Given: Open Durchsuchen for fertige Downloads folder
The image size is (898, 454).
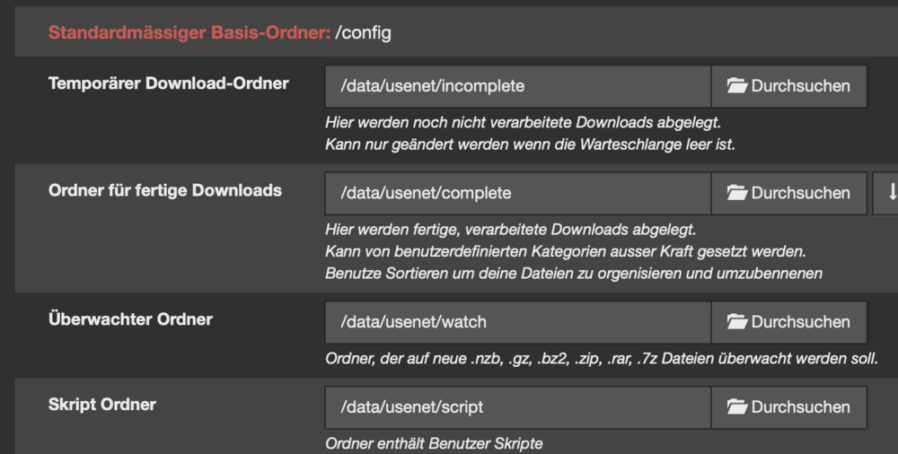Looking at the screenshot, I should (788, 194).
